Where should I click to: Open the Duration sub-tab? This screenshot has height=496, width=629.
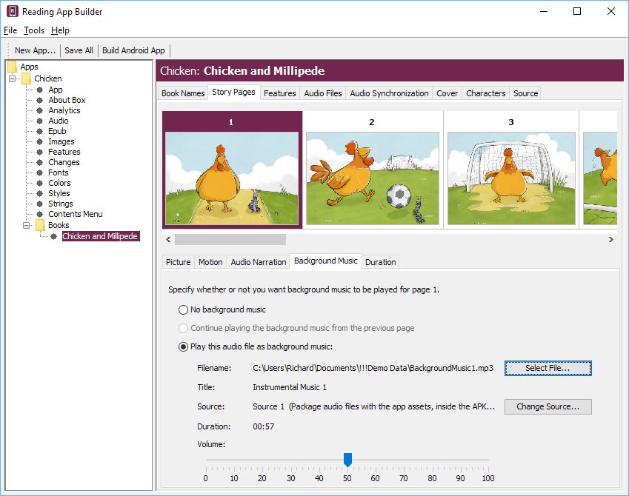[x=380, y=262]
